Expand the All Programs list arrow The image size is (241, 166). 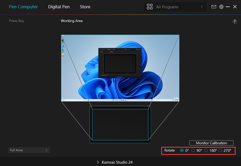coord(202,7)
